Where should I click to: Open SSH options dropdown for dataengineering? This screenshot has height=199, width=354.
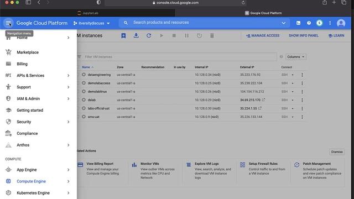click(293, 75)
